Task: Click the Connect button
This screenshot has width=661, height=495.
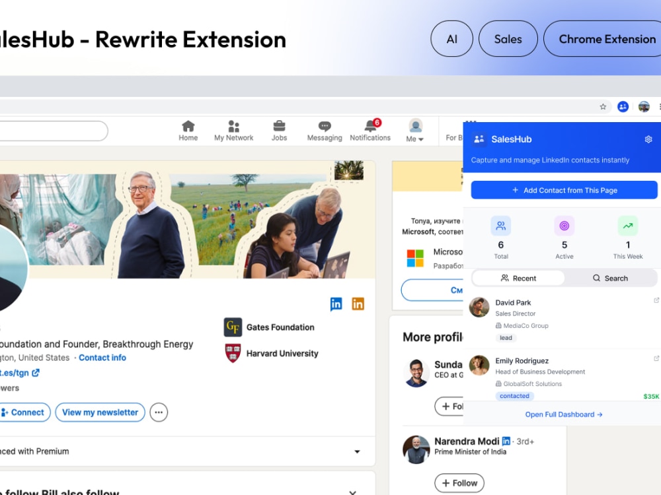Action: point(24,412)
